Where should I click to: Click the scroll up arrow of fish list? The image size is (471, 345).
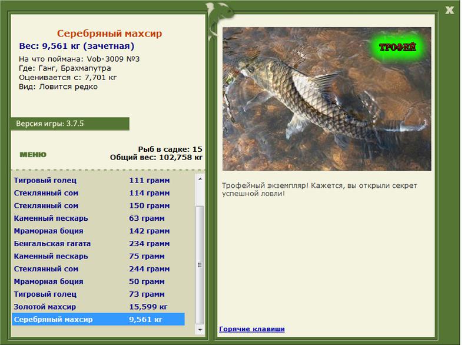(200, 179)
